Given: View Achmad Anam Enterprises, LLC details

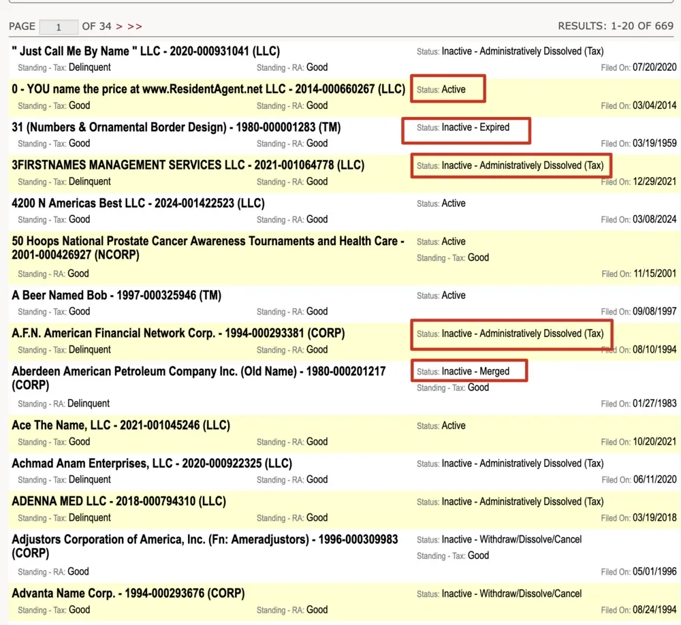Looking at the screenshot, I should click(x=152, y=464).
